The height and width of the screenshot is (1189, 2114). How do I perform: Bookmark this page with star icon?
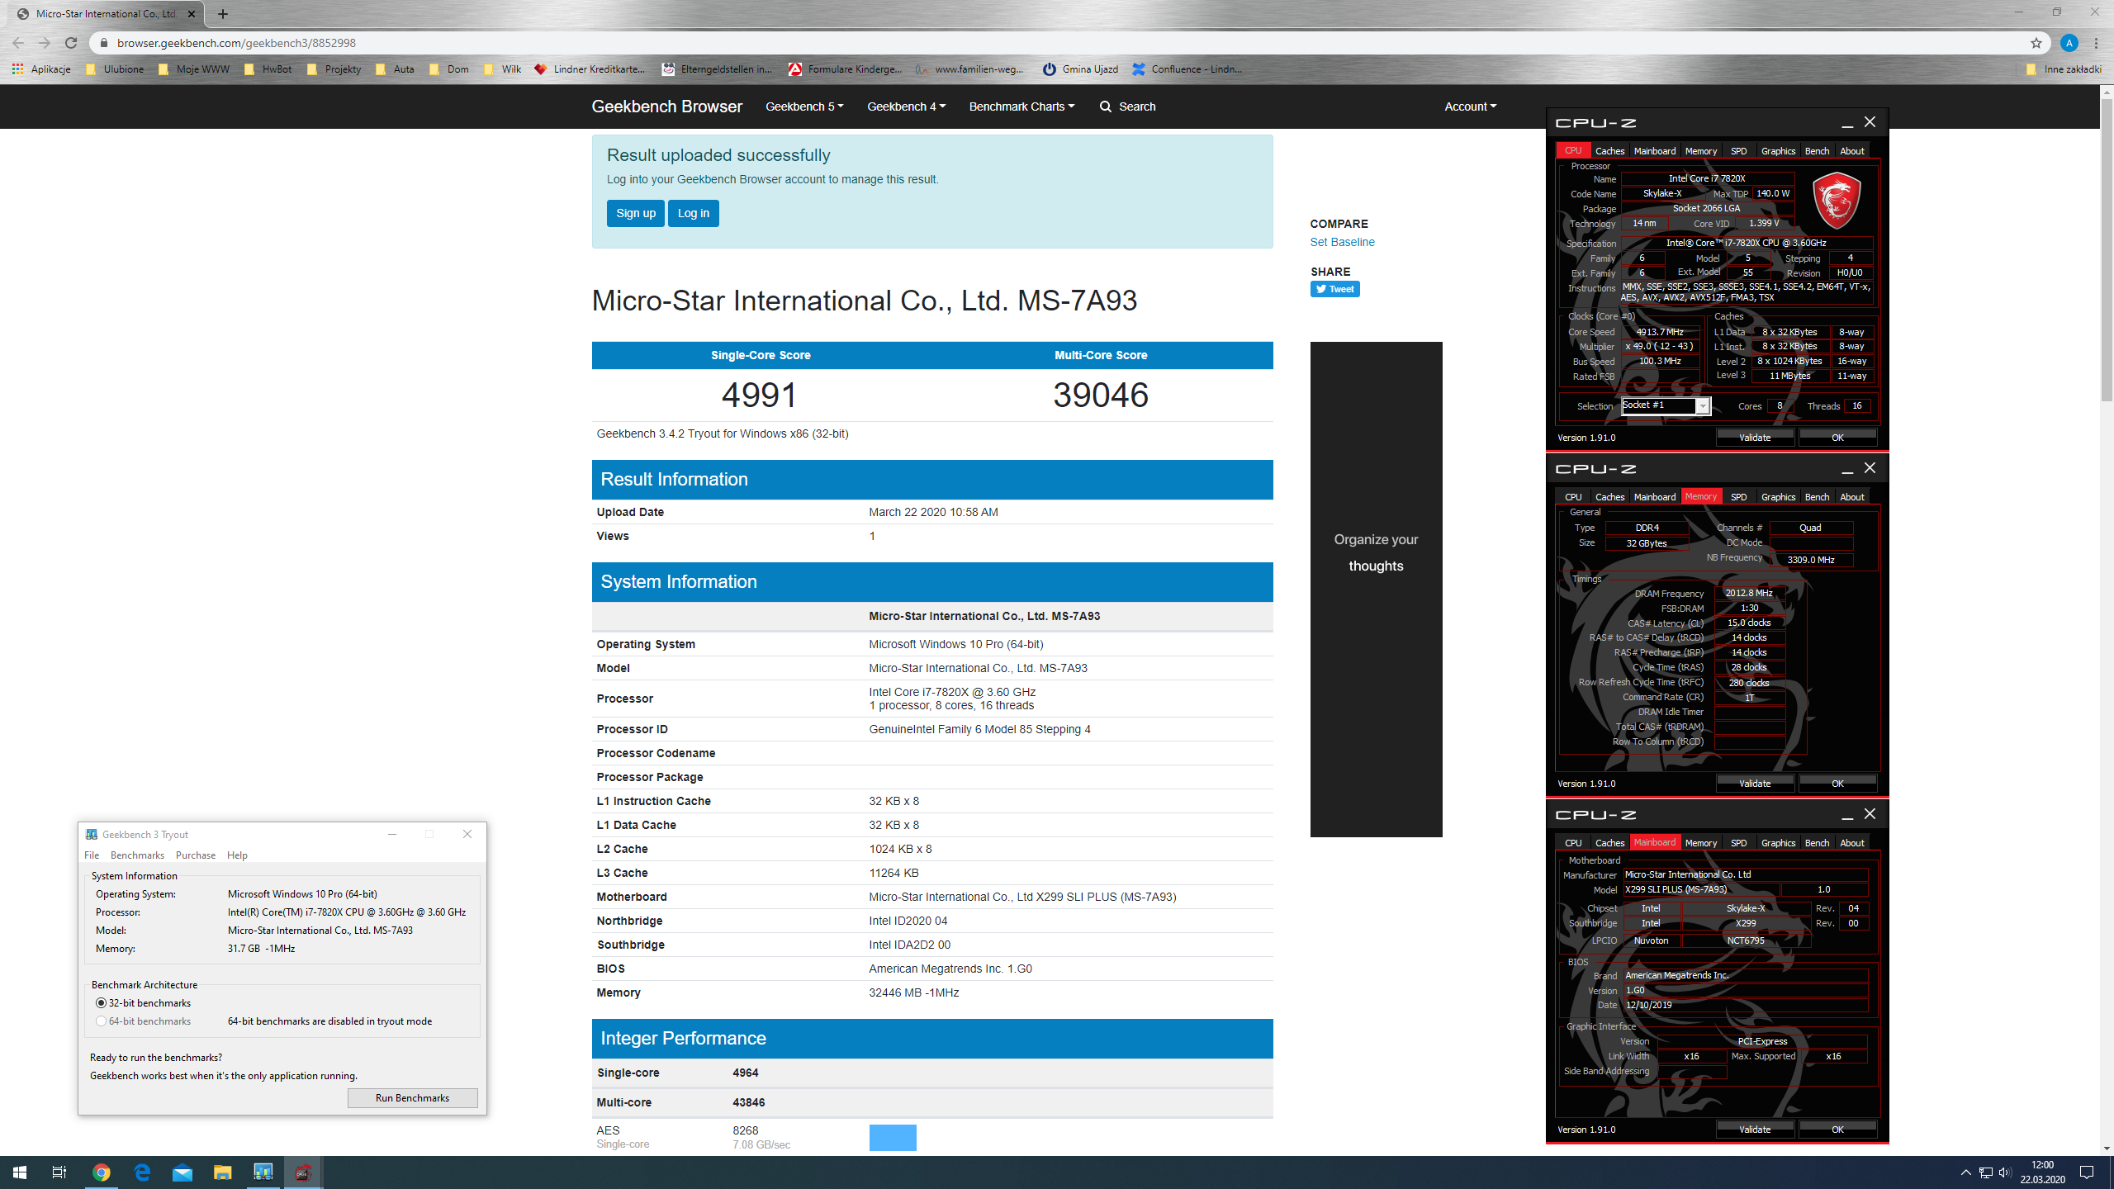click(x=2036, y=43)
